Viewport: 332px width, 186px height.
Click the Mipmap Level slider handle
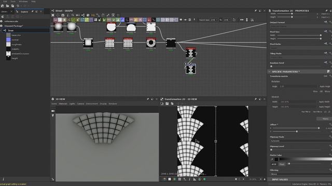pyautogui.click(x=271, y=150)
